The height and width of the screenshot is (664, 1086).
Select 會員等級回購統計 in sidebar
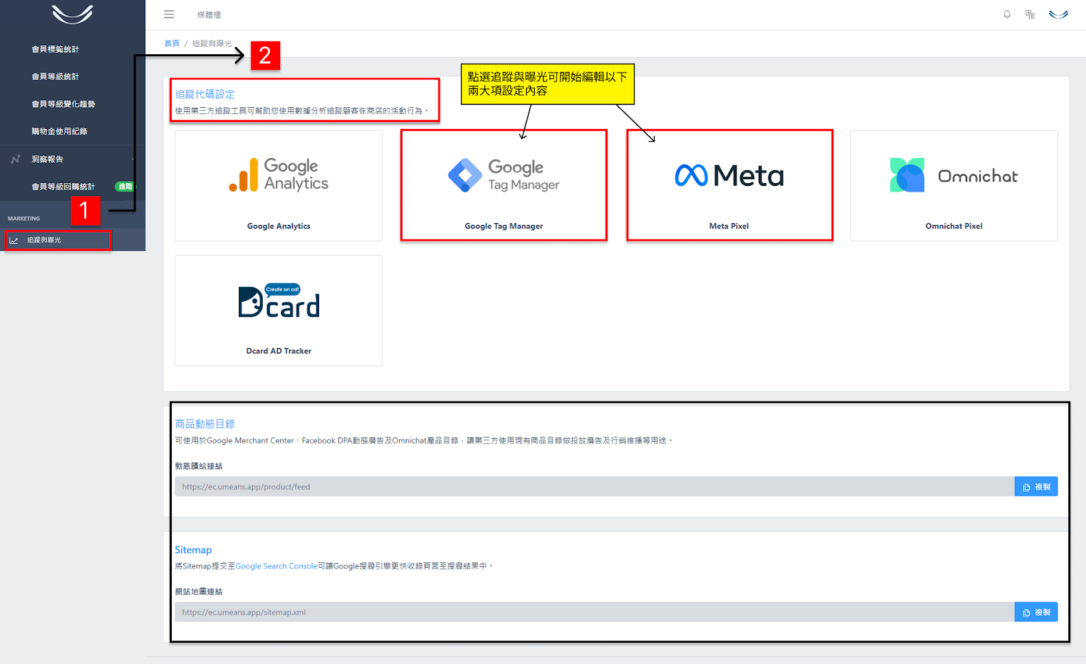tap(63, 187)
